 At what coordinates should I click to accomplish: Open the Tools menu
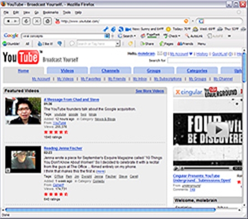click(x=67, y=12)
